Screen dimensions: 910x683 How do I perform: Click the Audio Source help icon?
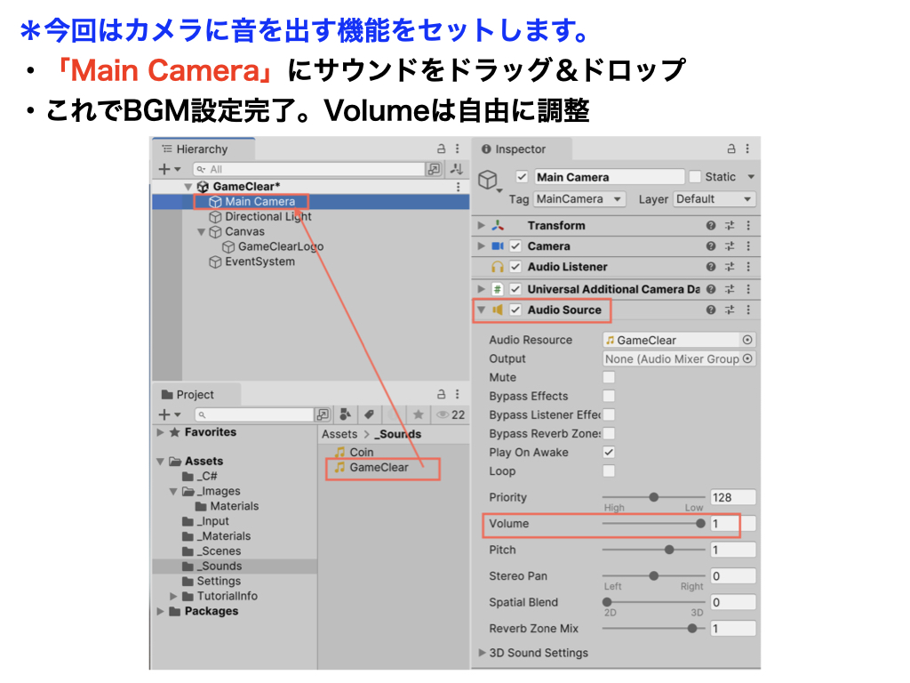pyautogui.click(x=711, y=310)
